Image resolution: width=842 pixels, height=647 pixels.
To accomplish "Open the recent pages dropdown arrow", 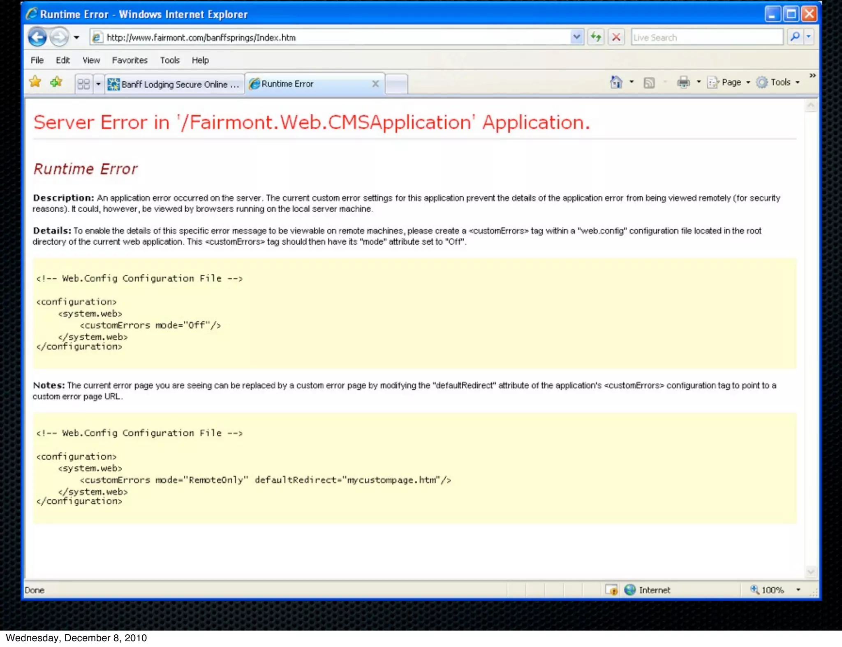I will coord(76,38).
